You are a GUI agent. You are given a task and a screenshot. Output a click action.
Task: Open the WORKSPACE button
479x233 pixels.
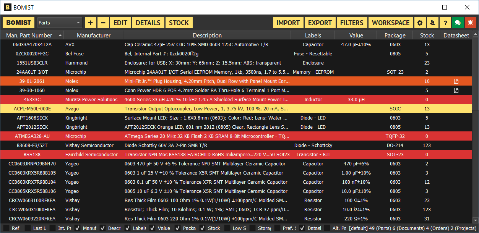[x=391, y=23]
